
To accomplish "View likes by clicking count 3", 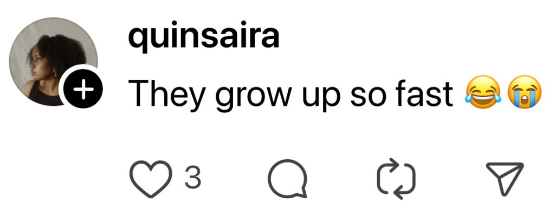I will (192, 178).
